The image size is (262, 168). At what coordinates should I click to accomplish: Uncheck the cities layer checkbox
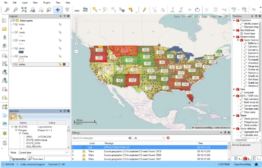coord(16,24)
